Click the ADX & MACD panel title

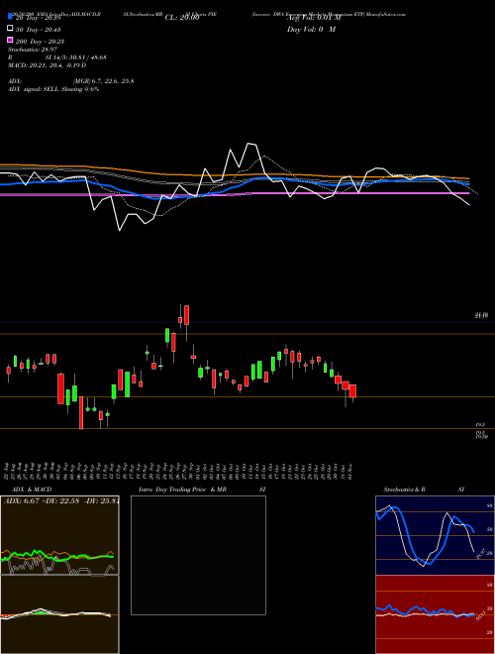point(32,490)
